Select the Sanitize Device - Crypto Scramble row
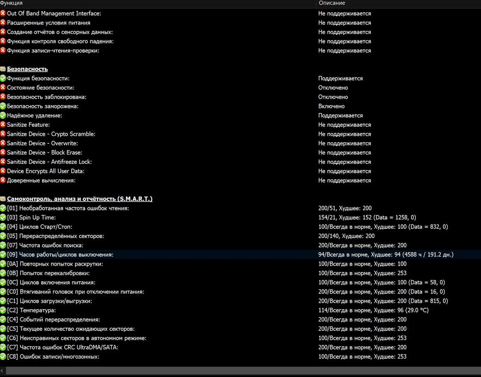 coord(240,134)
